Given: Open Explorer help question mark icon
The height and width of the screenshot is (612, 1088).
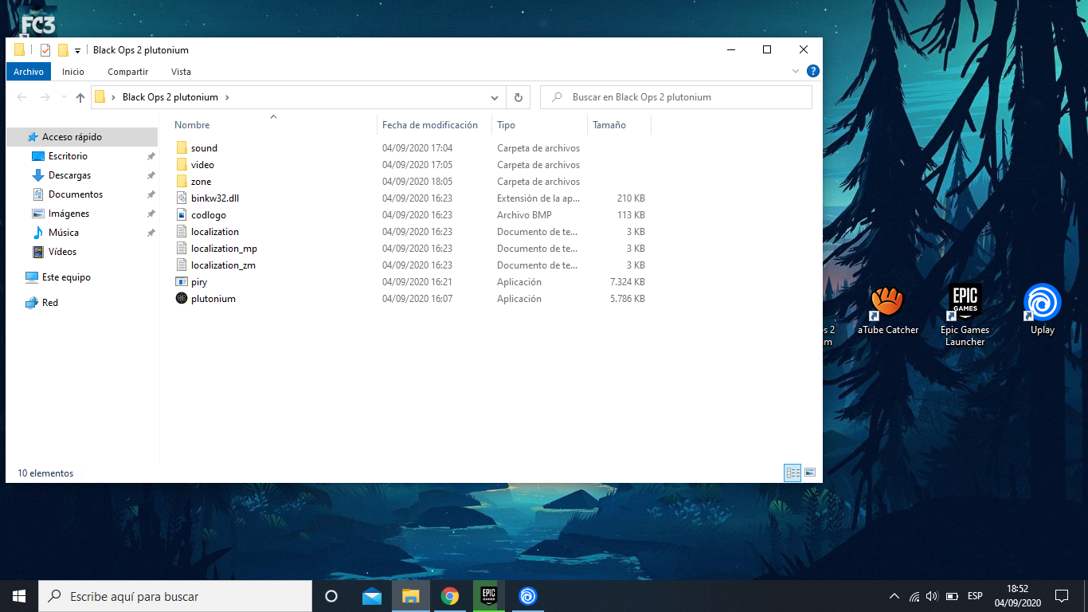Looking at the screenshot, I should (812, 71).
